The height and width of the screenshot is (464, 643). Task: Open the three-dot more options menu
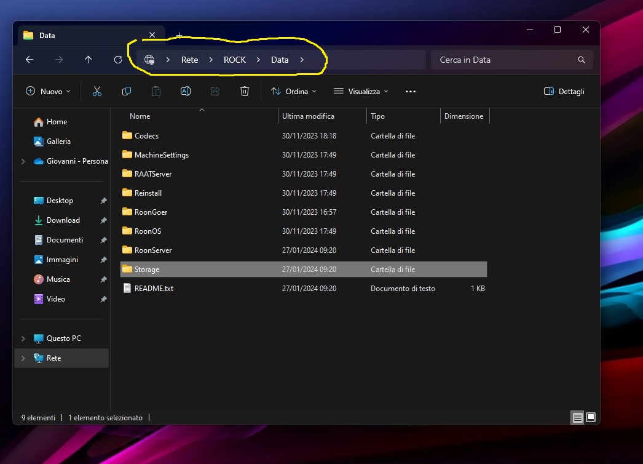[x=411, y=91]
